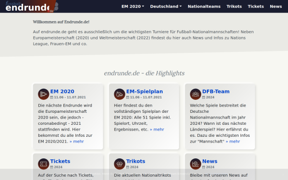Image resolution: width=288 pixels, height=180 pixels.
Task: Click the Tickets card ticket icon
Action: click(x=44, y=164)
